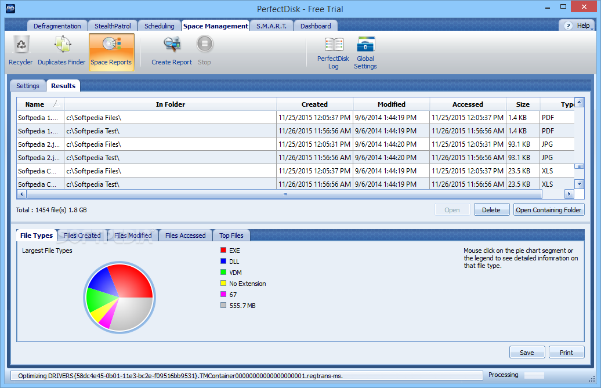Select the 'Softpedia 1....' row in c:\Softpedia Files\
601x388 pixels.
[295, 118]
